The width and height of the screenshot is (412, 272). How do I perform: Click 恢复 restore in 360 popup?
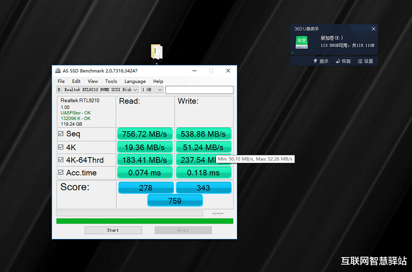point(343,61)
